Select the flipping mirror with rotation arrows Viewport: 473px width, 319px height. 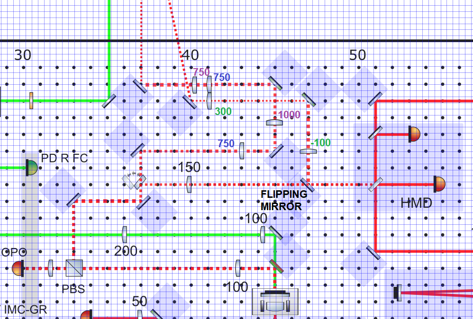pyautogui.click(x=134, y=181)
